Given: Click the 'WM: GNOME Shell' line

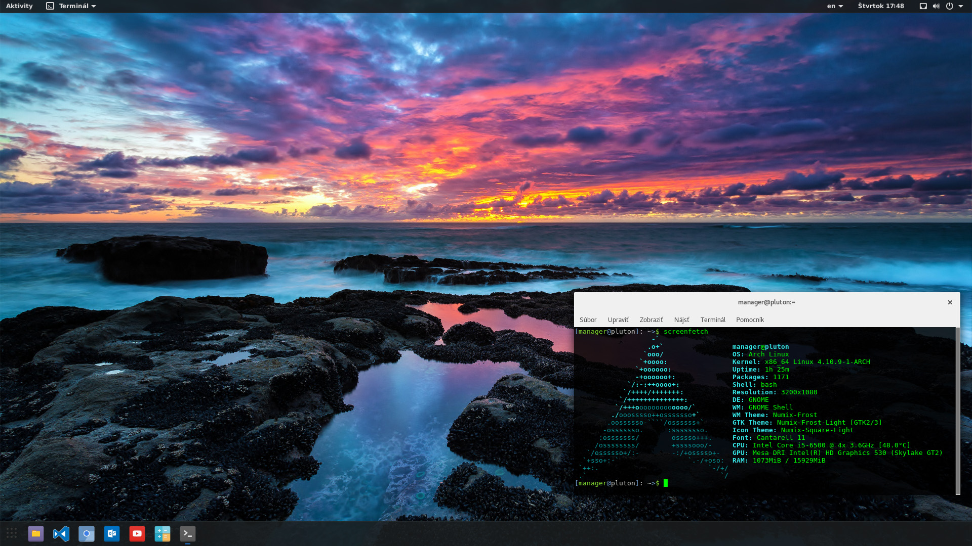Looking at the screenshot, I should (x=762, y=407).
